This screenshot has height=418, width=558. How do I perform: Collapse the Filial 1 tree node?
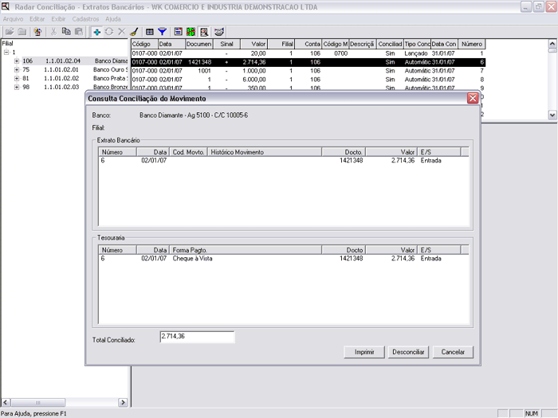coord(6,52)
